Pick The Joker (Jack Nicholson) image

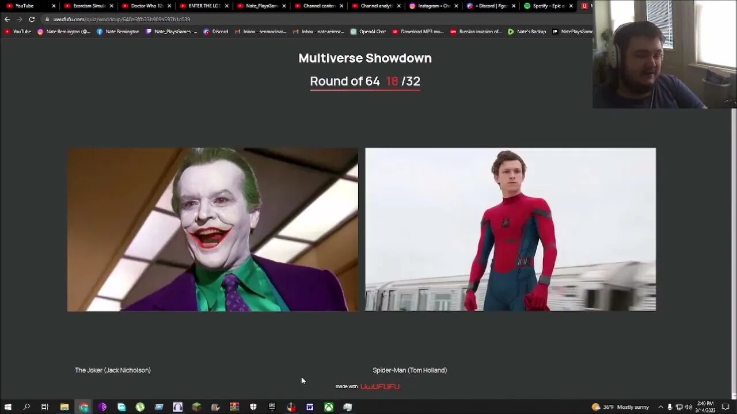212,229
